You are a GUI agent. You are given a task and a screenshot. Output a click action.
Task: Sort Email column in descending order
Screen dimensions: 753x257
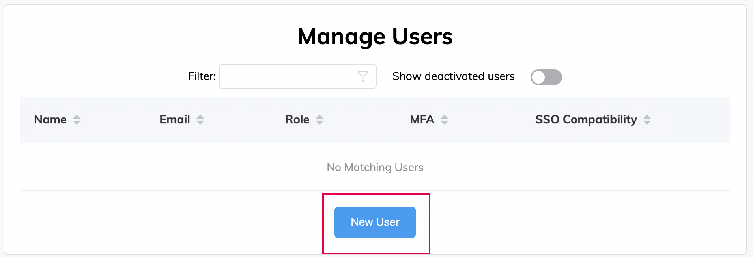pyautogui.click(x=201, y=122)
